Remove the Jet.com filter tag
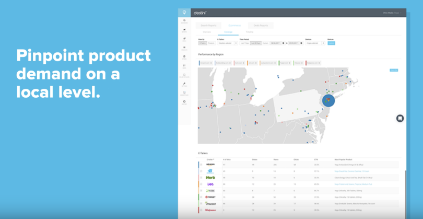This screenshot has height=219, width=423. (256, 63)
